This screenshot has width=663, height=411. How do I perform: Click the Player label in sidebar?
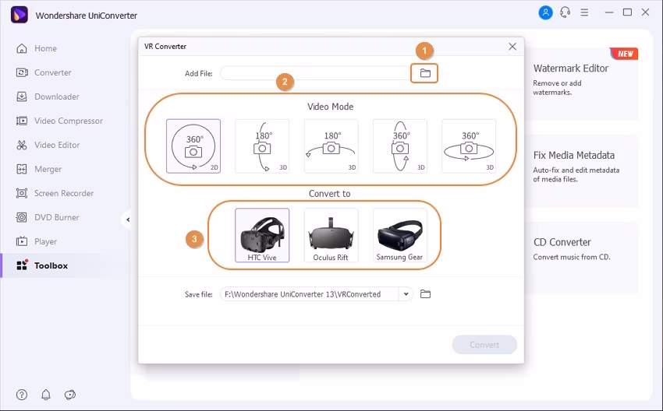(46, 241)
